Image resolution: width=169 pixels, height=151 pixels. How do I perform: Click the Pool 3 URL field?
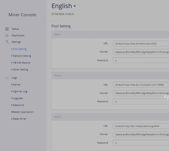pyautogui.click(x=141, y=126)
